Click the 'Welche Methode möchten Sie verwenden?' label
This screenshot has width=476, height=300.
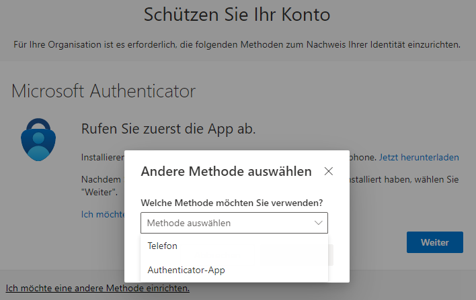click(231, 202)
